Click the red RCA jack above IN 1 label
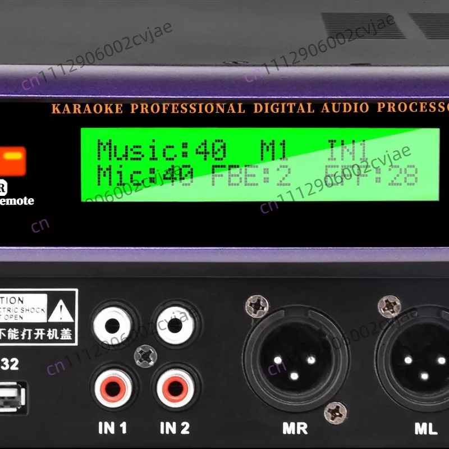The width and height of the screenshot is (449, 449). coord(113,388)
